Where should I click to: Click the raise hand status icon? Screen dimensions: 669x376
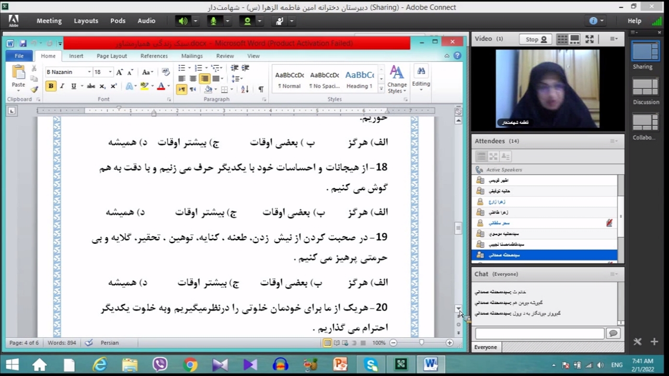pos(280,21)
